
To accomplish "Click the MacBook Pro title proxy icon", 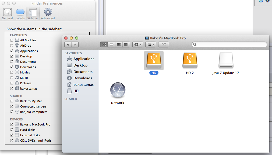I will (147, 38).
